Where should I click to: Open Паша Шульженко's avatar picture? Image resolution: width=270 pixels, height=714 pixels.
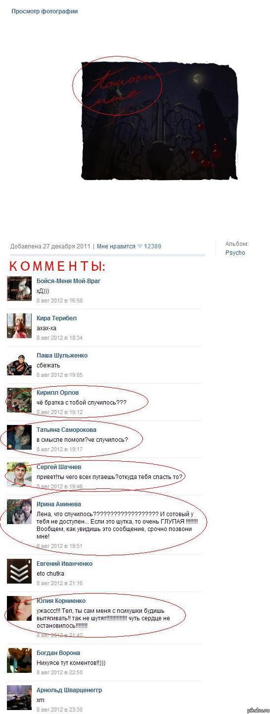(x=19, y=363)
